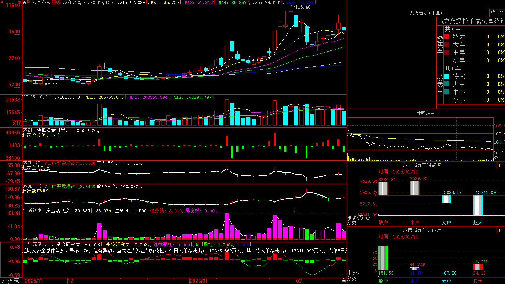Click the SVZJ indicator label
Viewport: 505px width, 284px height.
(x=27, y=130)
